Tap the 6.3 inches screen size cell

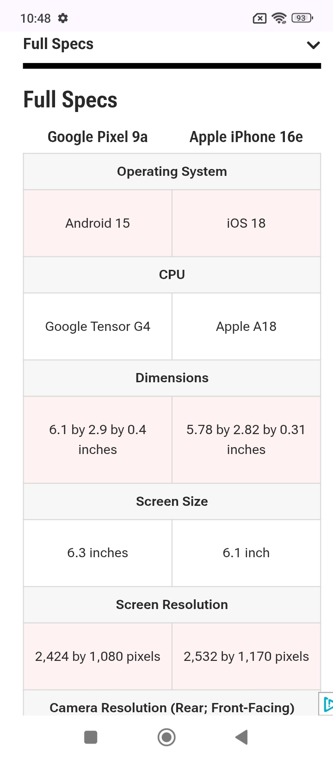[x=98, y=553]
